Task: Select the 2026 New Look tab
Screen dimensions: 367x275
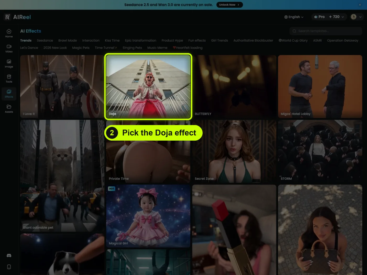Action: (x=55, y=48)
